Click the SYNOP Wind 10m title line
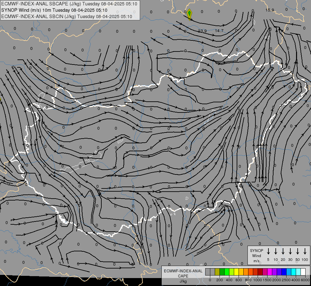 [54, 10]
